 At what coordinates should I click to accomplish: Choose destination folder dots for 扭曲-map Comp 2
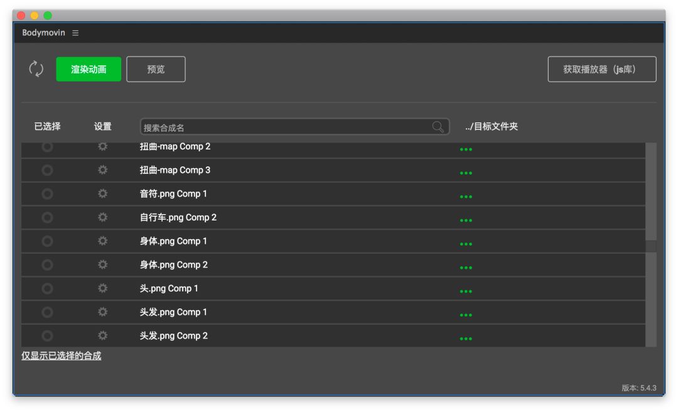pyautogui.click(x=466, y=149)
